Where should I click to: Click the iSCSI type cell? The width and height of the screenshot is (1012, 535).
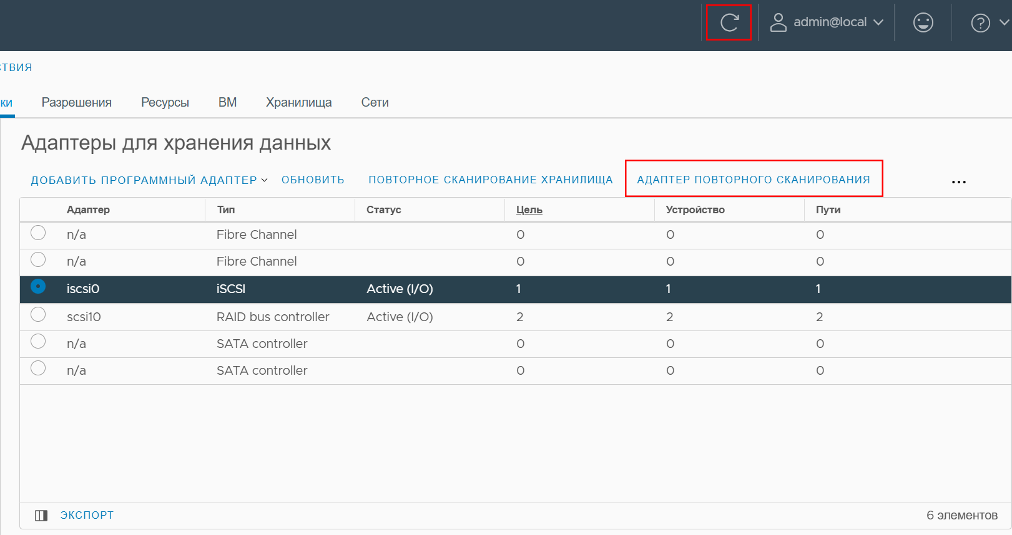231,289
